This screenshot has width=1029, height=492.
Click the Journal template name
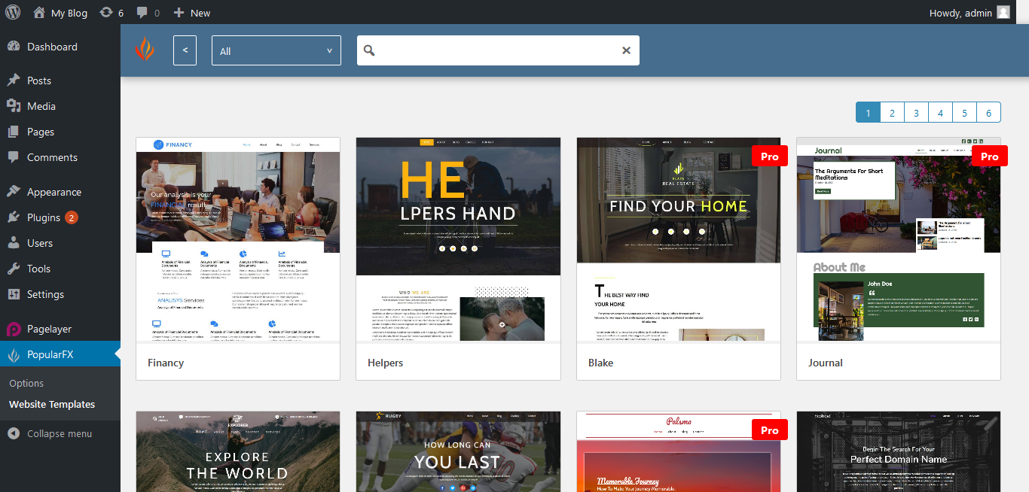tap(826, 363)
